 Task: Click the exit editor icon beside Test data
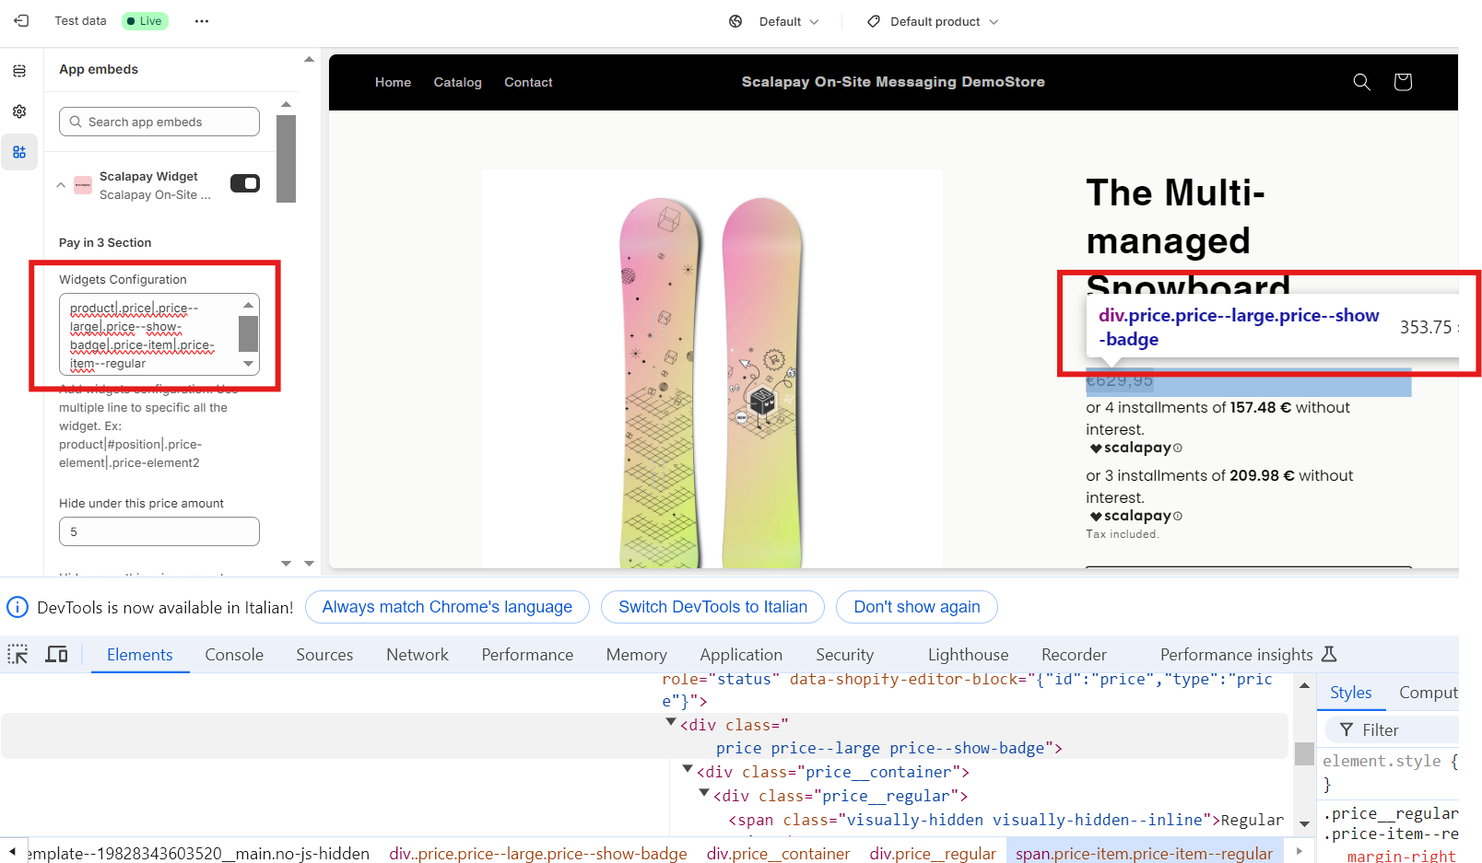(x=21, y=20)
